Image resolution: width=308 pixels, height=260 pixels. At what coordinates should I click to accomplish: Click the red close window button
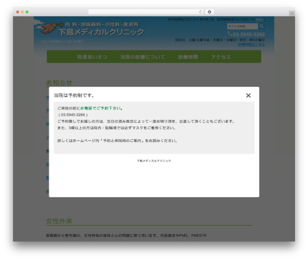(x=18, y=12)
